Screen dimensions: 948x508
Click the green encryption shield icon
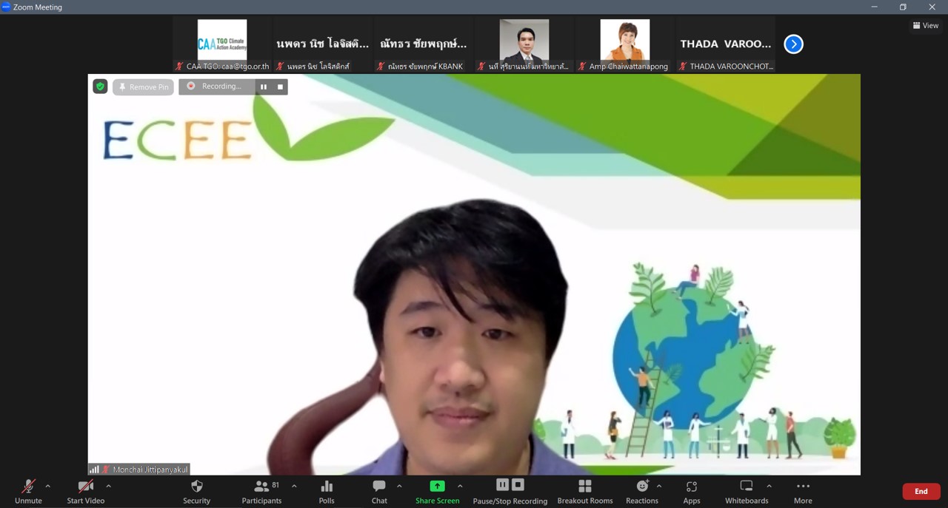100,87
